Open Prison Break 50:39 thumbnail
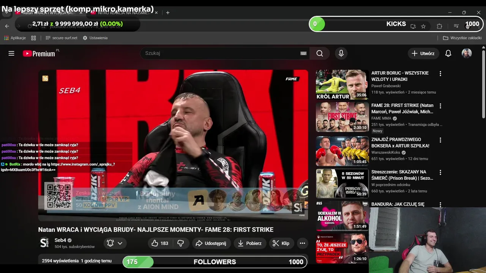The width and height of the screenshot is (486, 273). (x=342, y=183)
